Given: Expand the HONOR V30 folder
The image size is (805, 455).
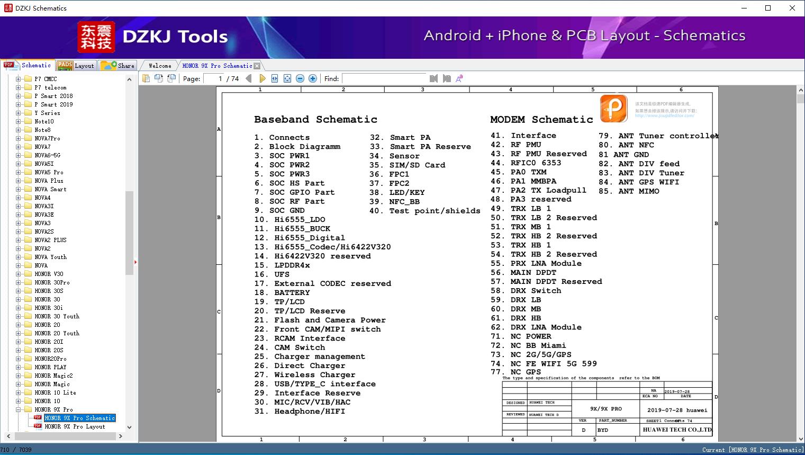Looking at the screenshot, I should (19, 274).
